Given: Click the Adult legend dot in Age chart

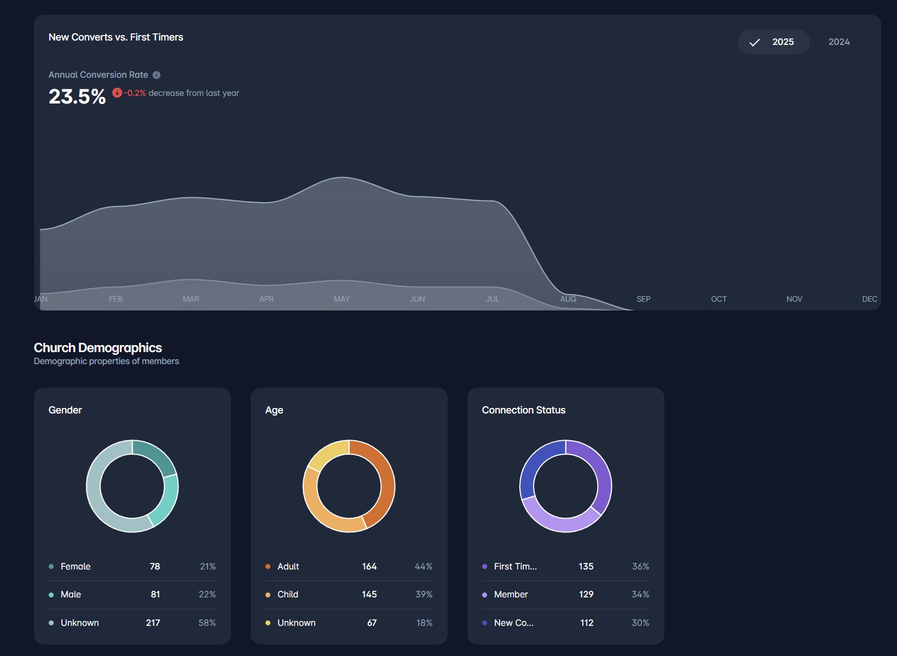Looking at the screenshot, I should click(268, 566).
